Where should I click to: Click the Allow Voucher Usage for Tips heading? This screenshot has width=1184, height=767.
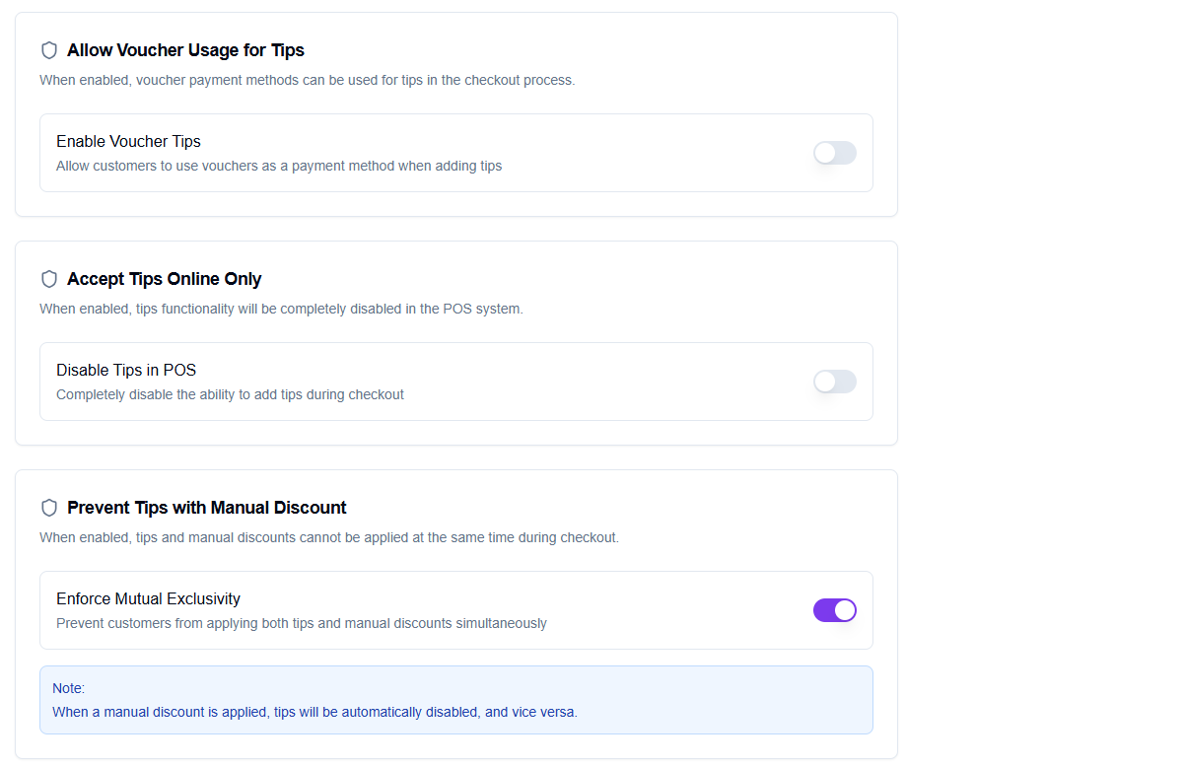[185, 50]
